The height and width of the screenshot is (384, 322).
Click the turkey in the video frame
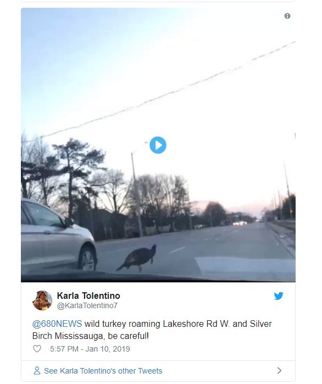point(137,258)
